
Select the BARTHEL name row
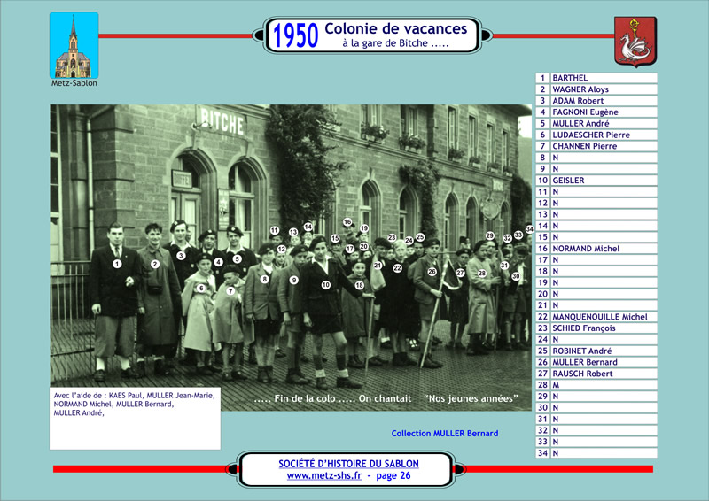604,78
